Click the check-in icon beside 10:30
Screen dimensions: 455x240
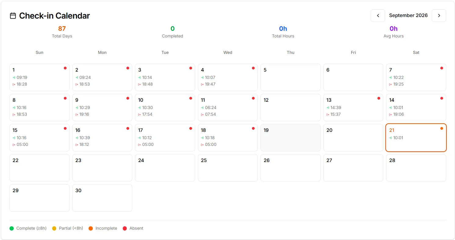point(140,108)
